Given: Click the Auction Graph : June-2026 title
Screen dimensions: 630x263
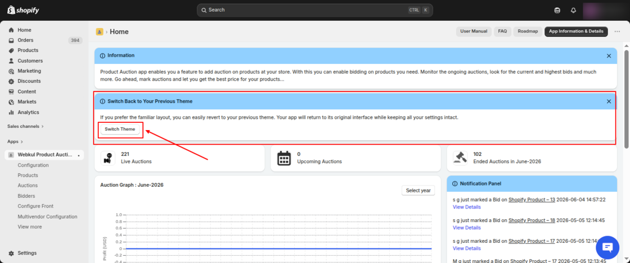Looking at the screenshot, I should point(132,185).
